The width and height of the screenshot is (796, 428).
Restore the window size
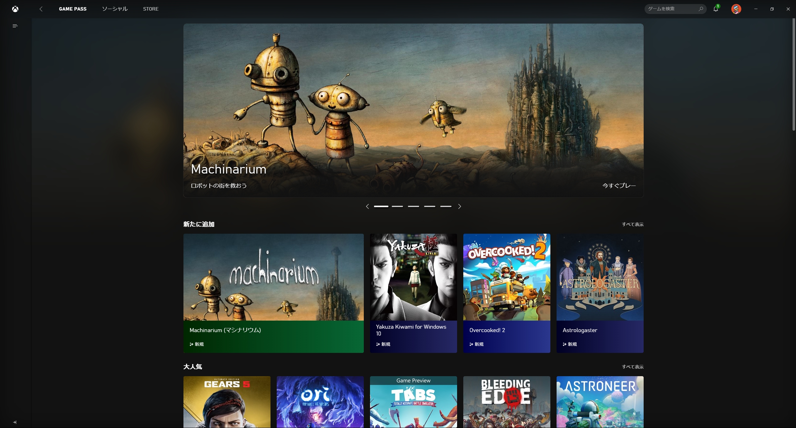tap(772, 9)
